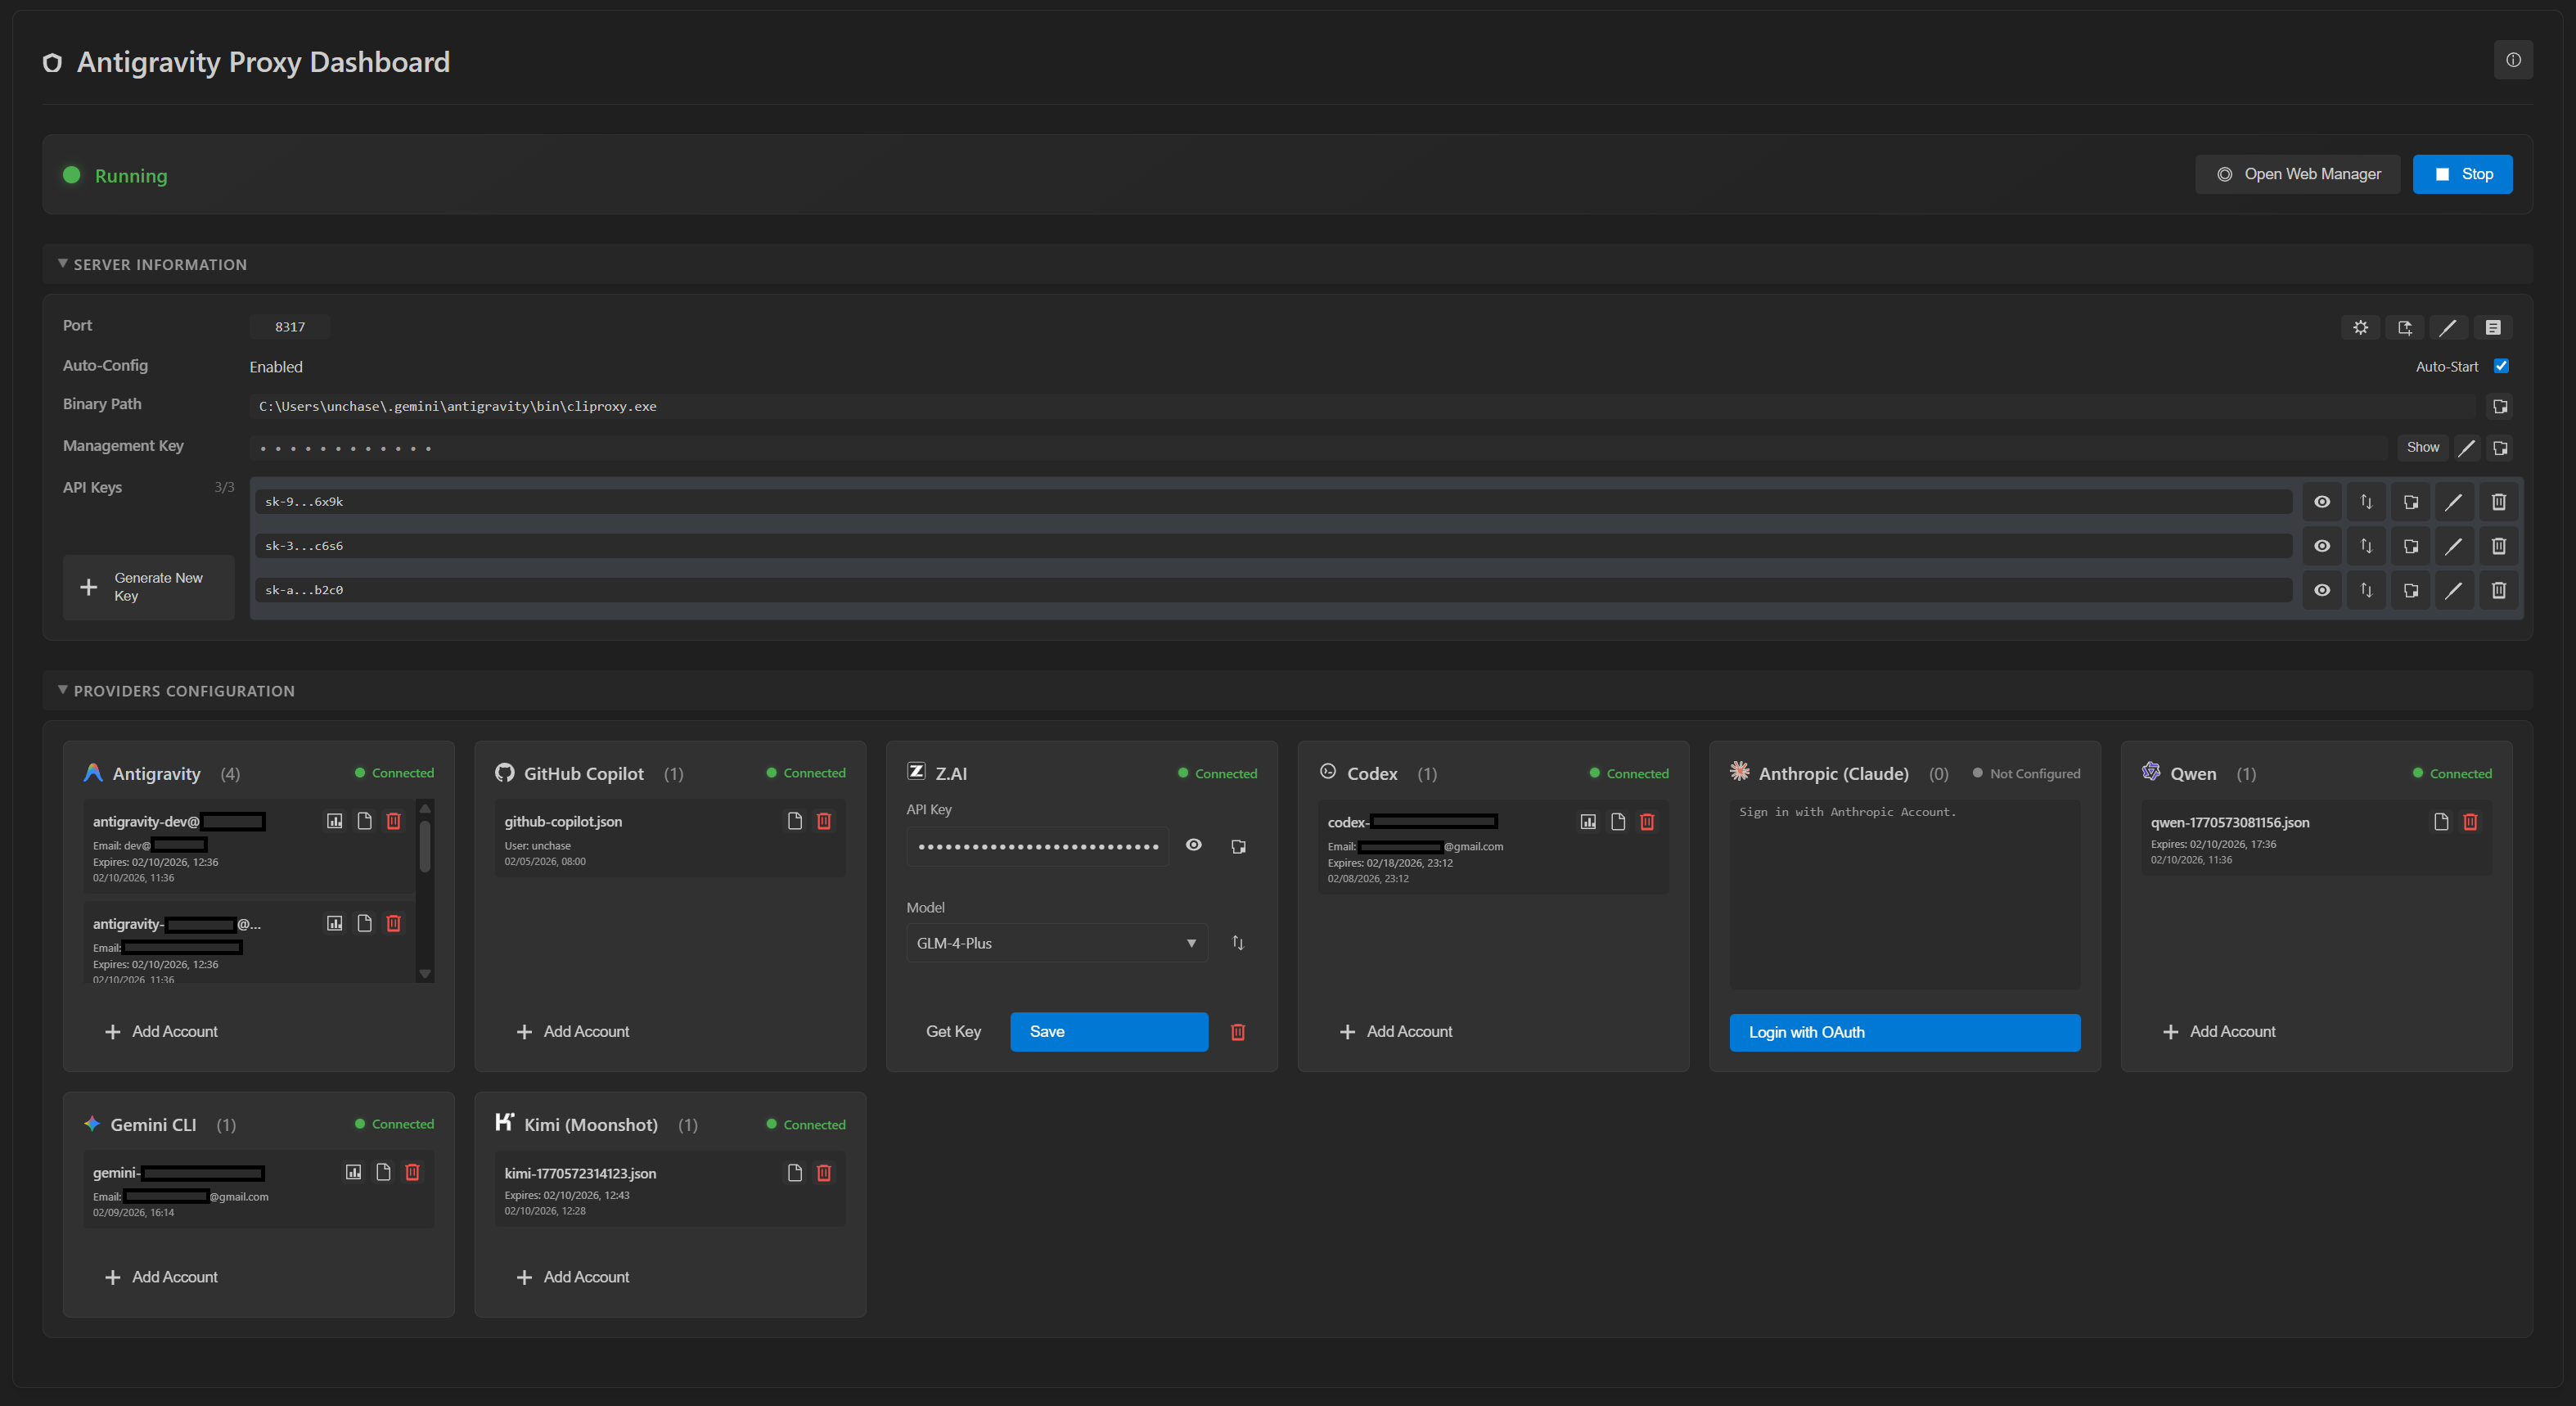Show the hidden Management Key

pyautogui.click(x=2423, y=447)
